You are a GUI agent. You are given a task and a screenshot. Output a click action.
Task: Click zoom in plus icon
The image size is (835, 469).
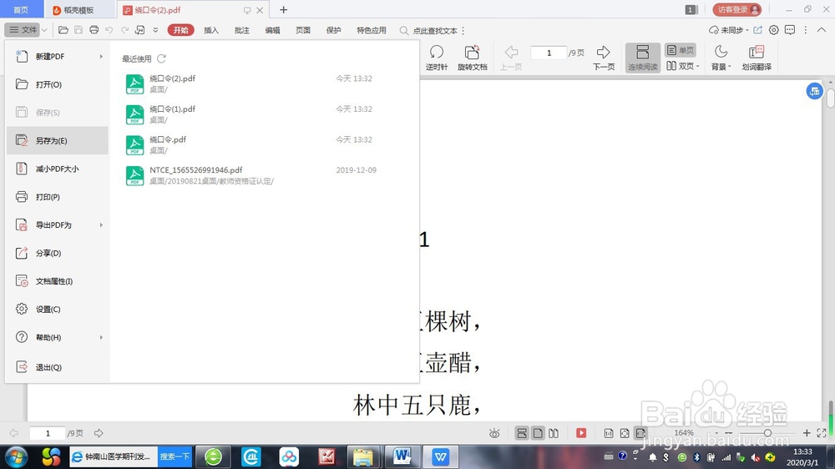[x=807, y=433]
